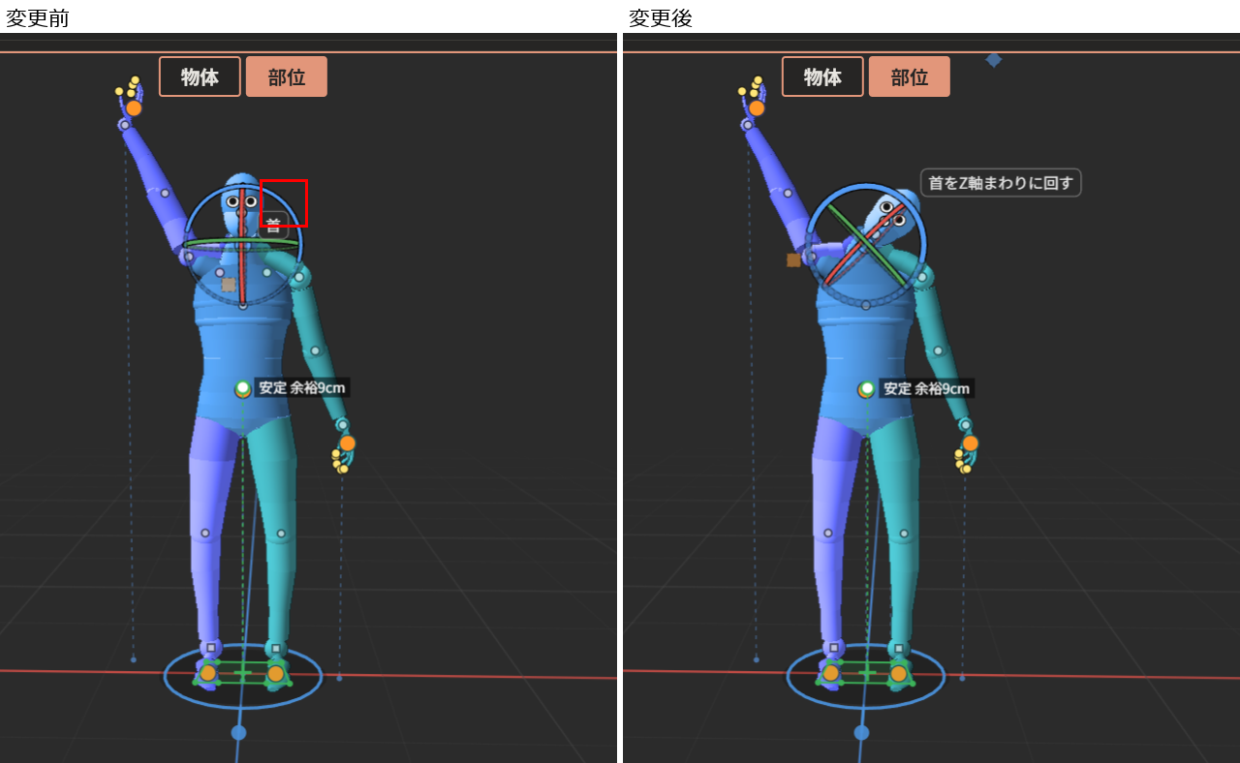
Task: Click the 首 label in the 変更前 panel
Action: coord(273,226)
